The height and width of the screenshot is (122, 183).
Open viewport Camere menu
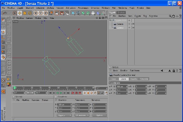[x=29, y=18]
